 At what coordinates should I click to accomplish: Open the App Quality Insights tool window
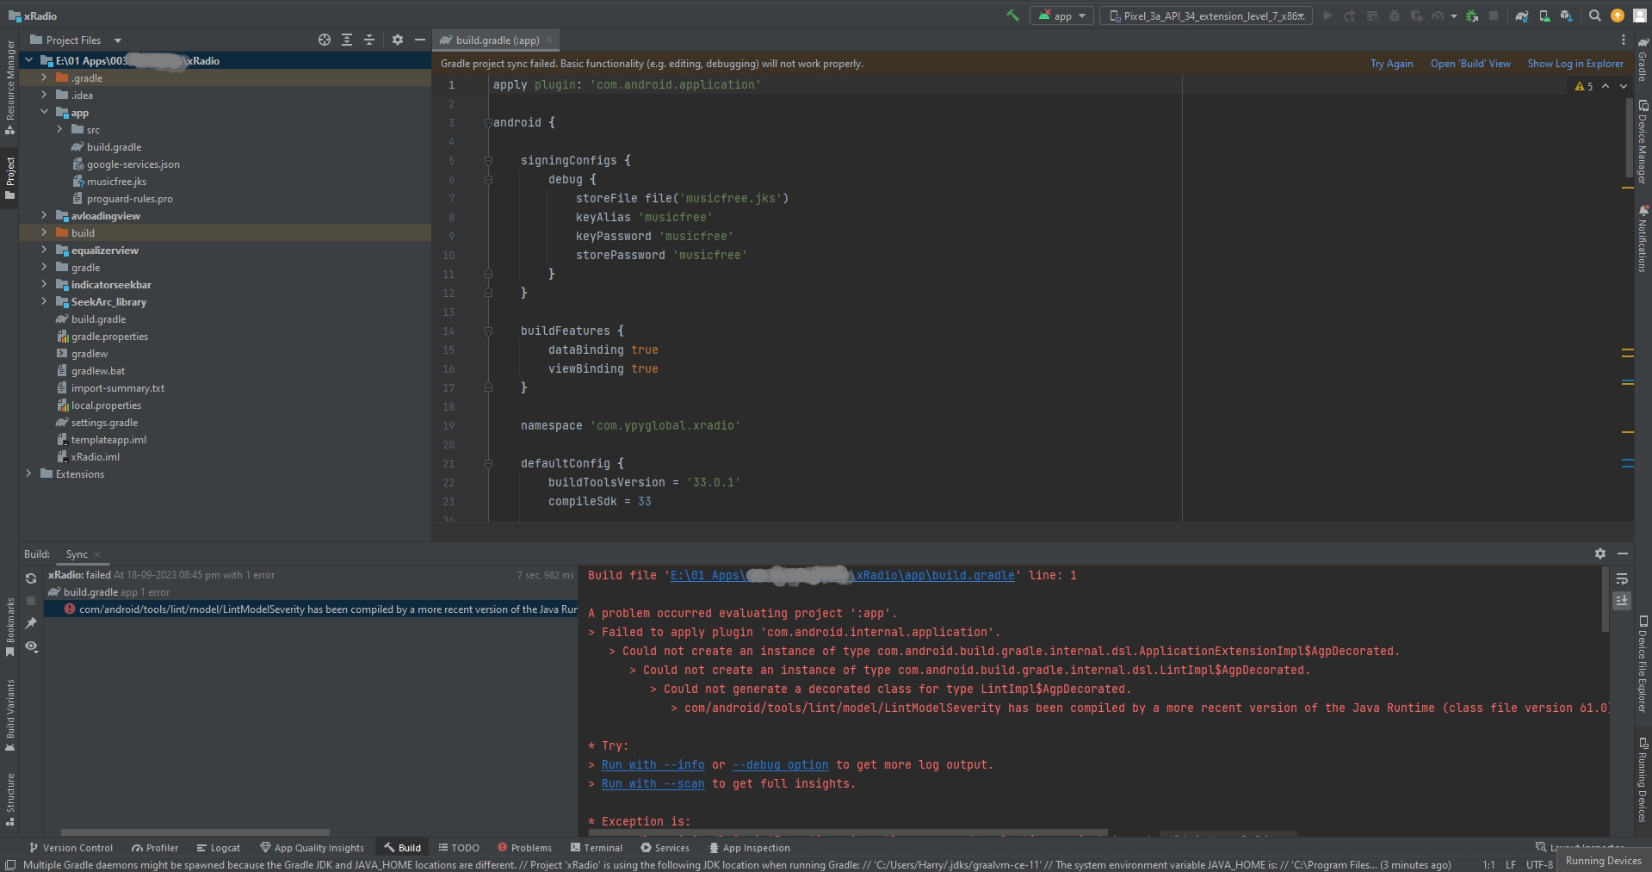[312, 848]
